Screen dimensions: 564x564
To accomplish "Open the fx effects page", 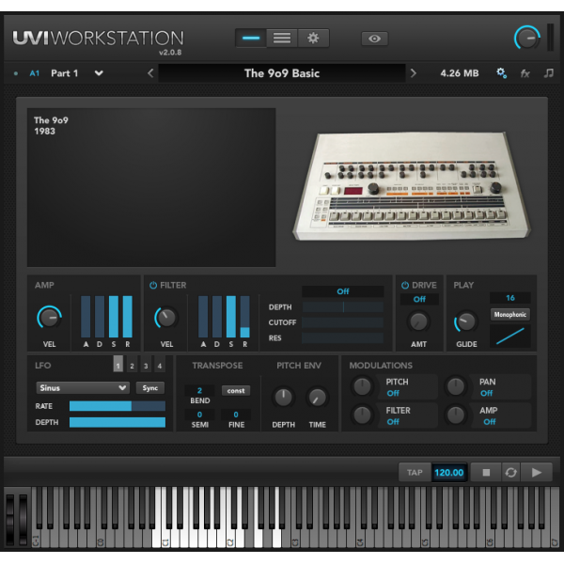I will click(x=525, y=73).
